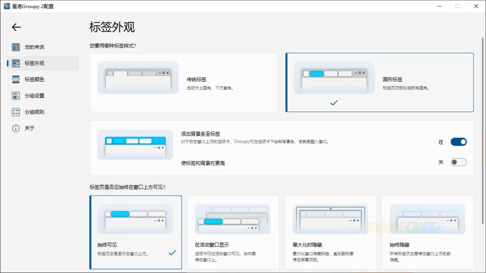Viewport: 486px width, 273px height.
Task: Click the 始终可见 preview thumbnail
Action: coord(135,219)
